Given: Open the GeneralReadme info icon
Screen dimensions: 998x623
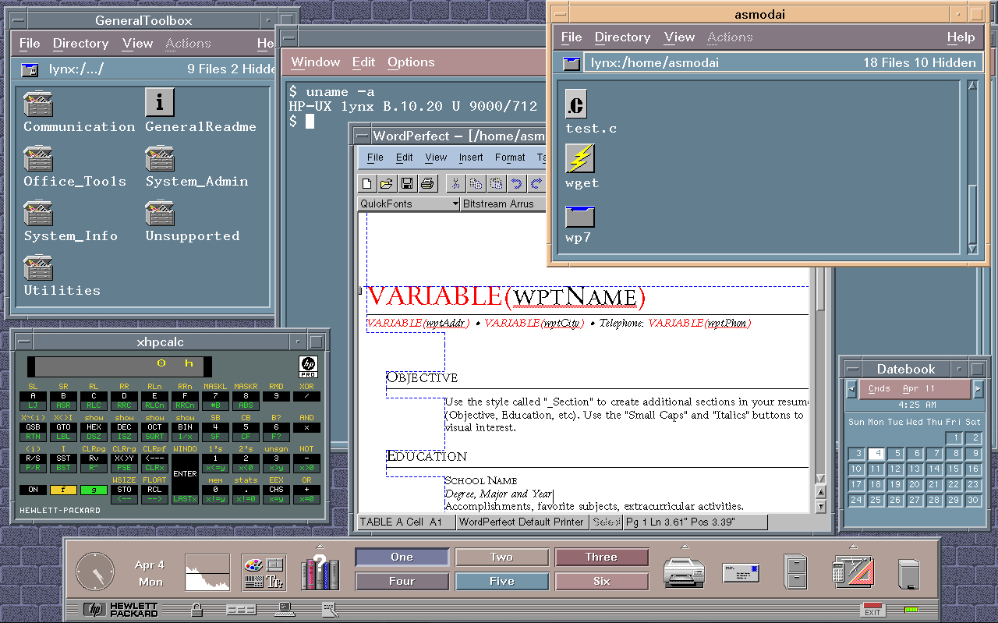Looking at the screenshot, I should coord(160,103).
